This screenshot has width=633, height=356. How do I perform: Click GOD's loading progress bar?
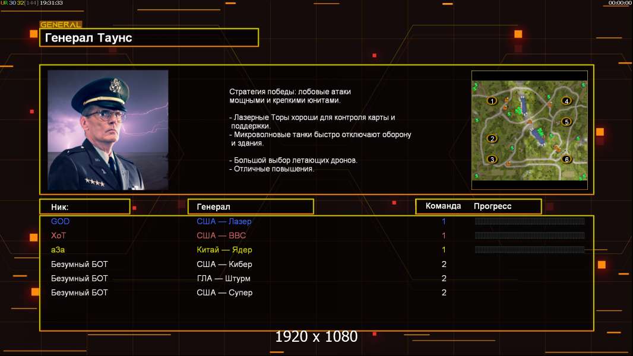click(x=530, y=221)
